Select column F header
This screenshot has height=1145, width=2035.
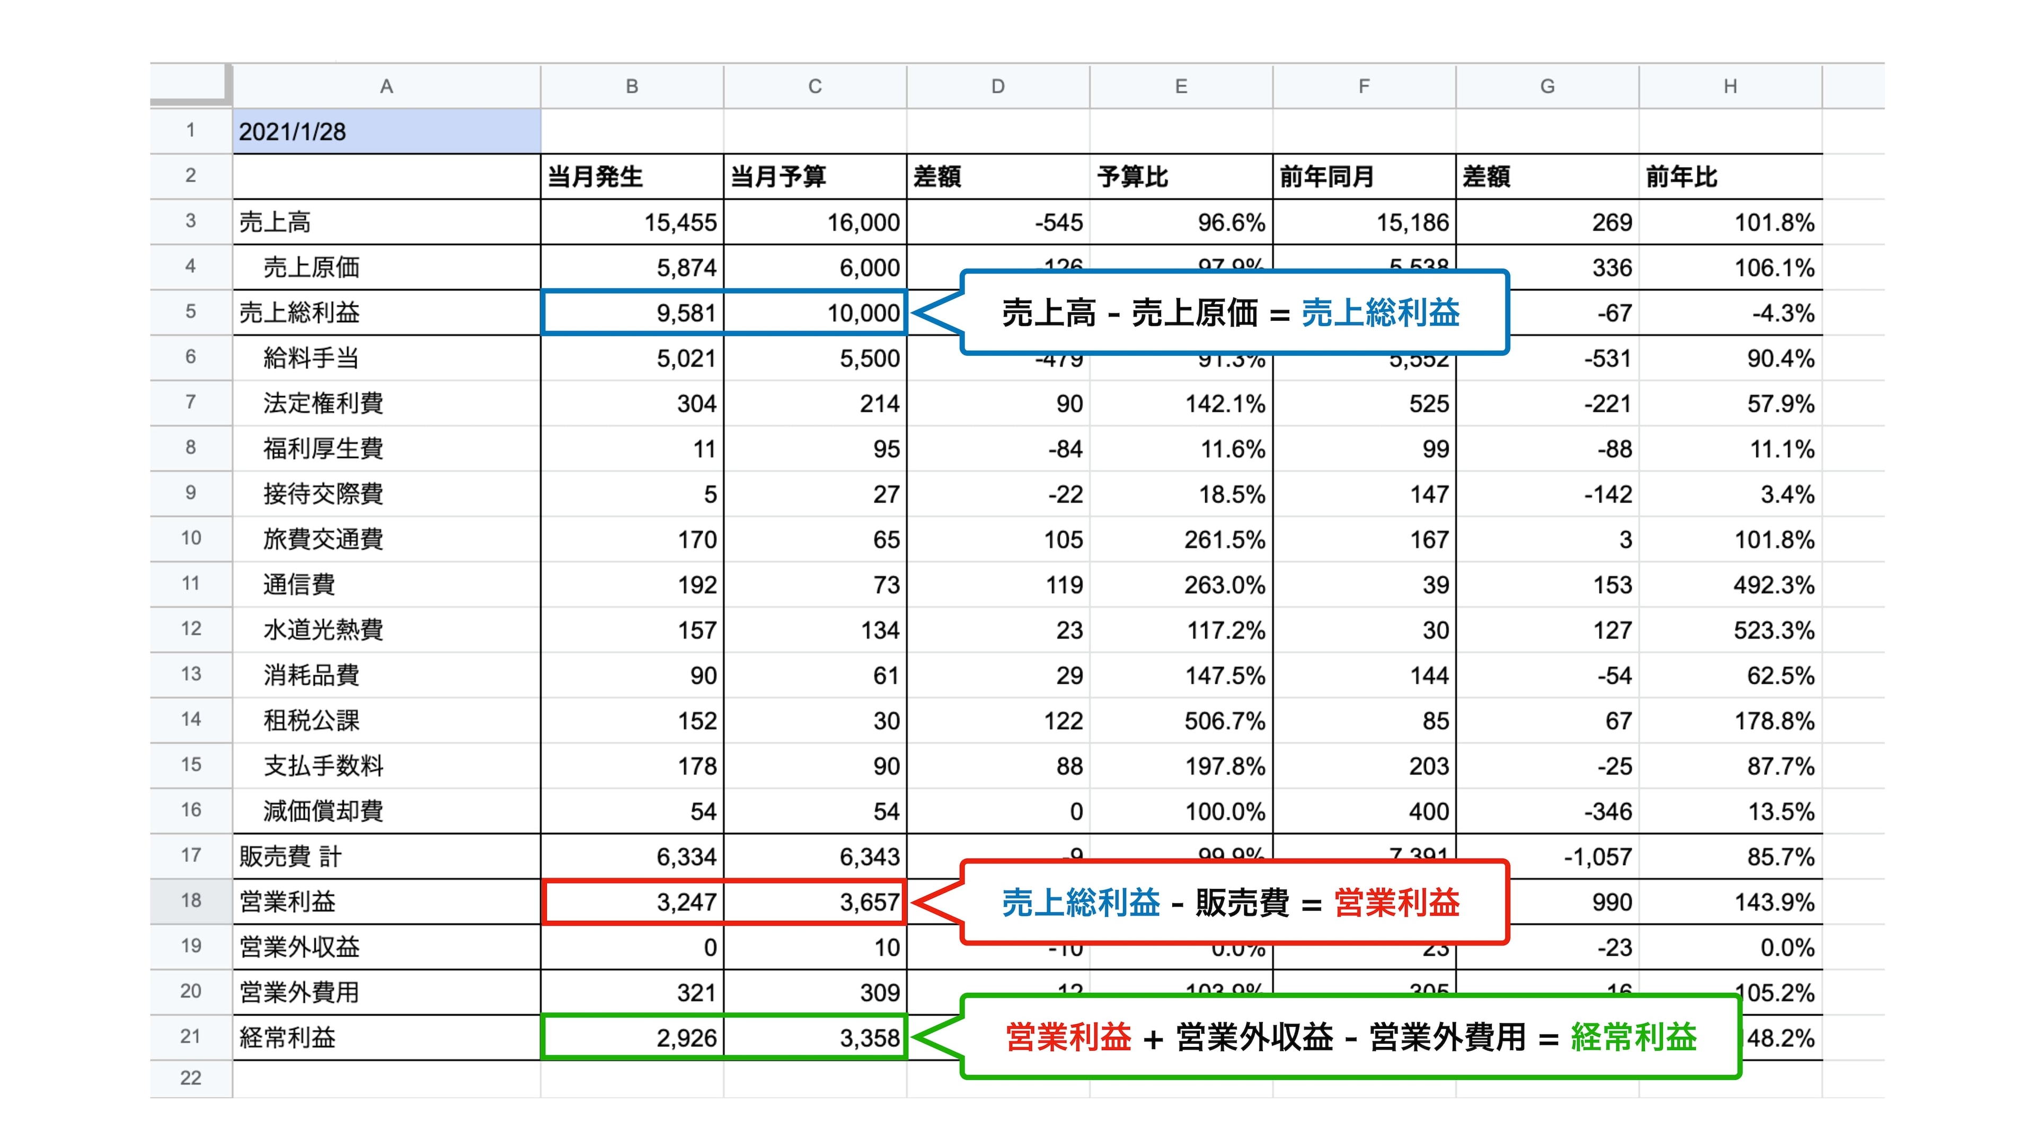point(1364,86)
